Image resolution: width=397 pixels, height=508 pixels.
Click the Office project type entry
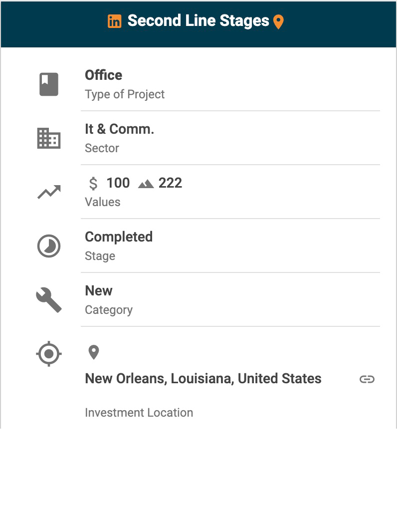coord(104,75)
